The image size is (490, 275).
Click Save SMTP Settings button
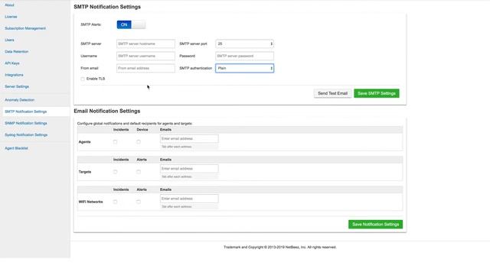(x=377, y=93)
